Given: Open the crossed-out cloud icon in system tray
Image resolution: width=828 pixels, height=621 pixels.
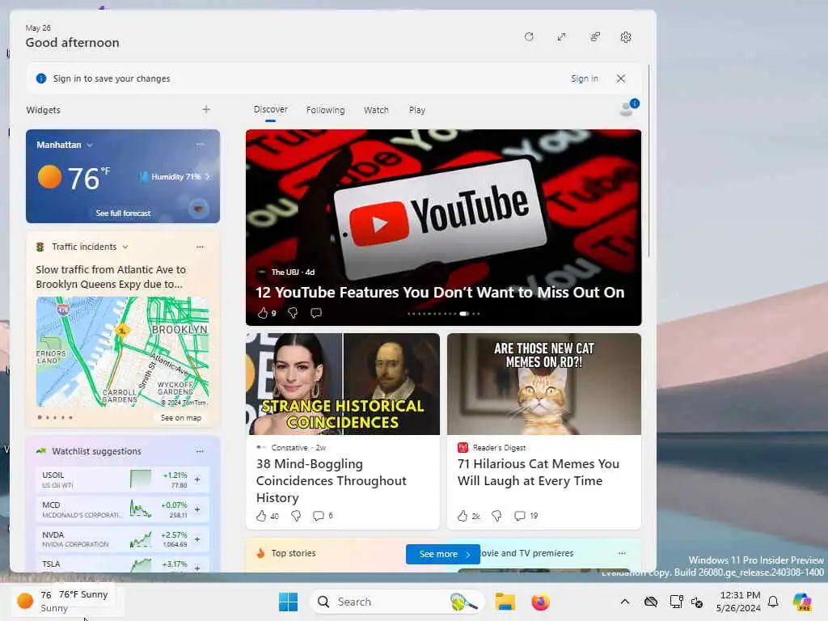Looking at the screenshot, I should [x=651, y=602].
